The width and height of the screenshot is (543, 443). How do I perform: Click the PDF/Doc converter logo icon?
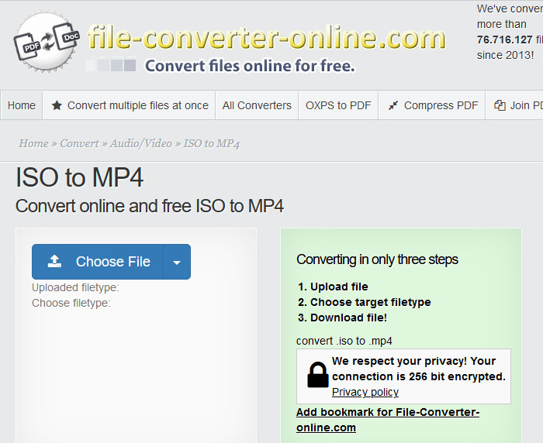[x=47, y=42]
